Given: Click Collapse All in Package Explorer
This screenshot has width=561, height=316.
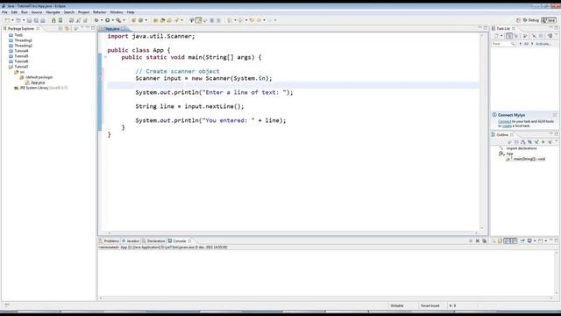Looking at the screenshot, I should [x=60, y=28].
